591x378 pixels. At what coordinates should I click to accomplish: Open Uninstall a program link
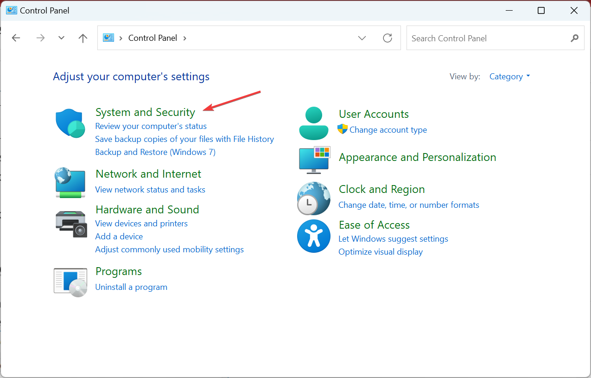(x=131, y=287)
